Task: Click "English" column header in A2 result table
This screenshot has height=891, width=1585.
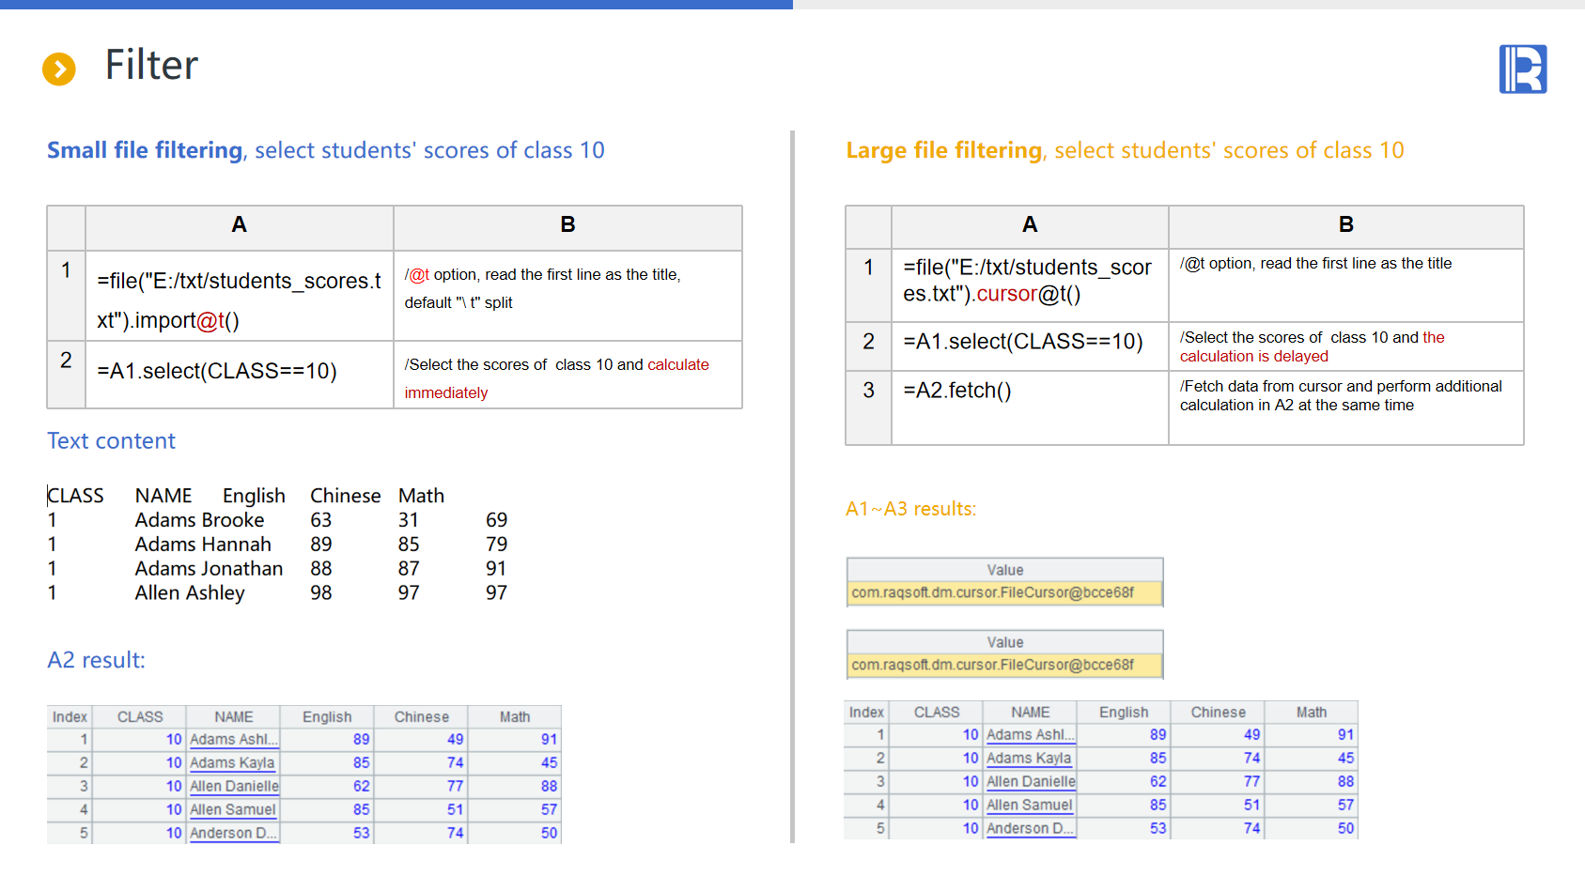Action: pyautogui.click(x=327, y=717)
